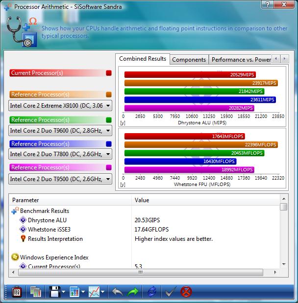This screenshot has height=303, width=298.
Task: Click the Higher index values are better text
Action: pos(174,239)
